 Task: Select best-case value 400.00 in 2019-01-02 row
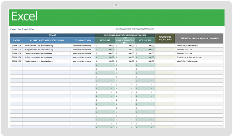[105, 50]
